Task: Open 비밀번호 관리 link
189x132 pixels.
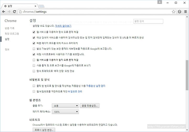Action: coord(75,91)
